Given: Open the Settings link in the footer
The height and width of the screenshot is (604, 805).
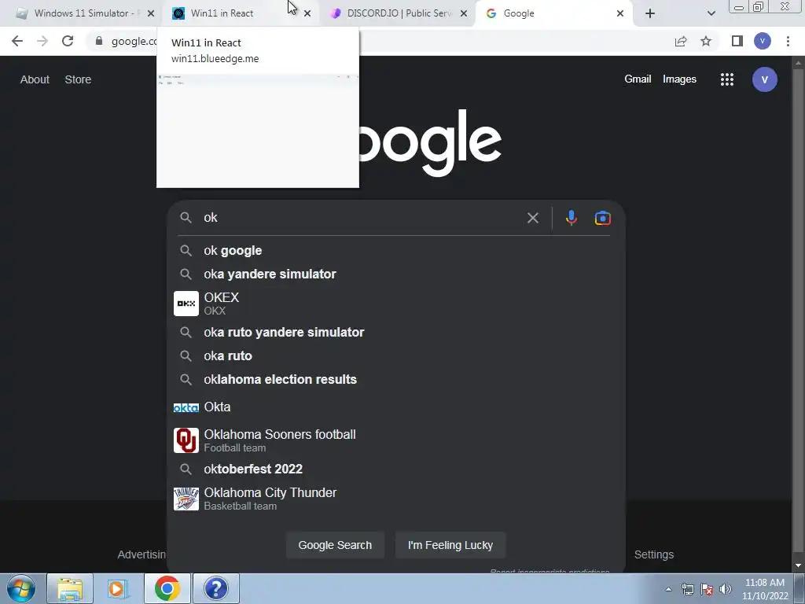Looking at the screenshot, I should pos(653,554).
